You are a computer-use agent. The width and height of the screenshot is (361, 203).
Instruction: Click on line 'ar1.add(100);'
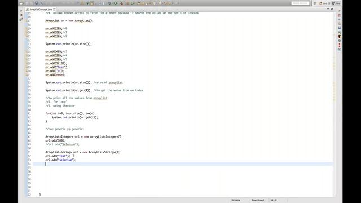pyautogui.click(x=55, y=140)
